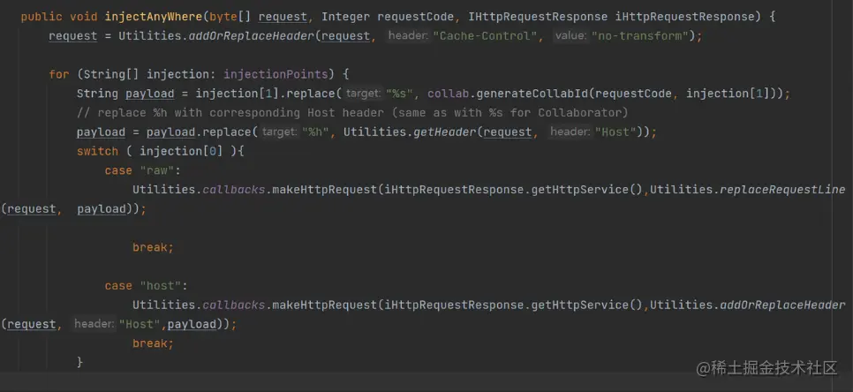Click the void return type
Viewport: 853px width, 392px height.
click(84, 17)
